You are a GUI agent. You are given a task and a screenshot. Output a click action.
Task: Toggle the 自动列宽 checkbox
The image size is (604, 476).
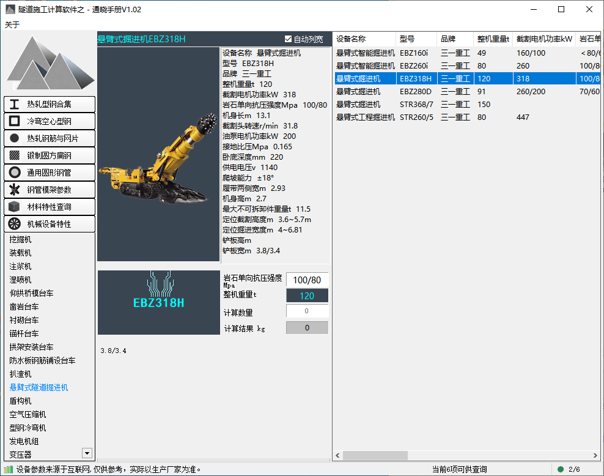(288, 39)
